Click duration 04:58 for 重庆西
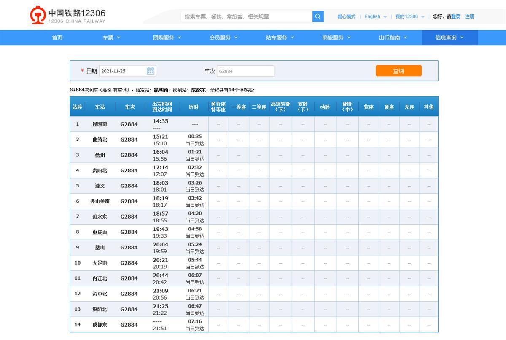Image resolution: width=506 pixels, height=340 pixels. coord(195,229)
